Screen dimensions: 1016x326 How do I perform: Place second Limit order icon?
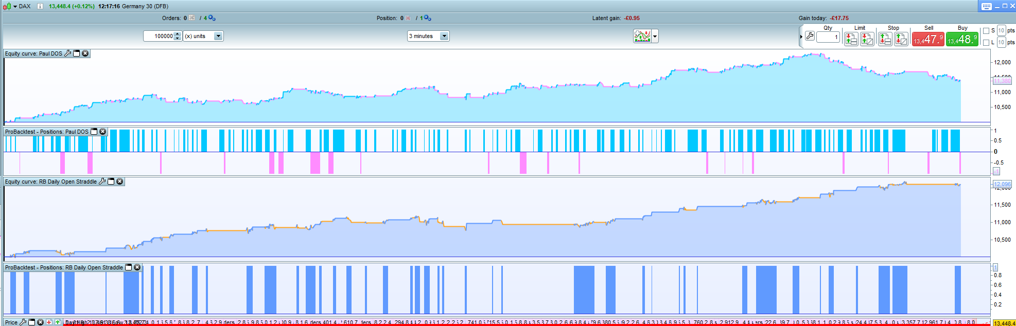coord(867,39)
